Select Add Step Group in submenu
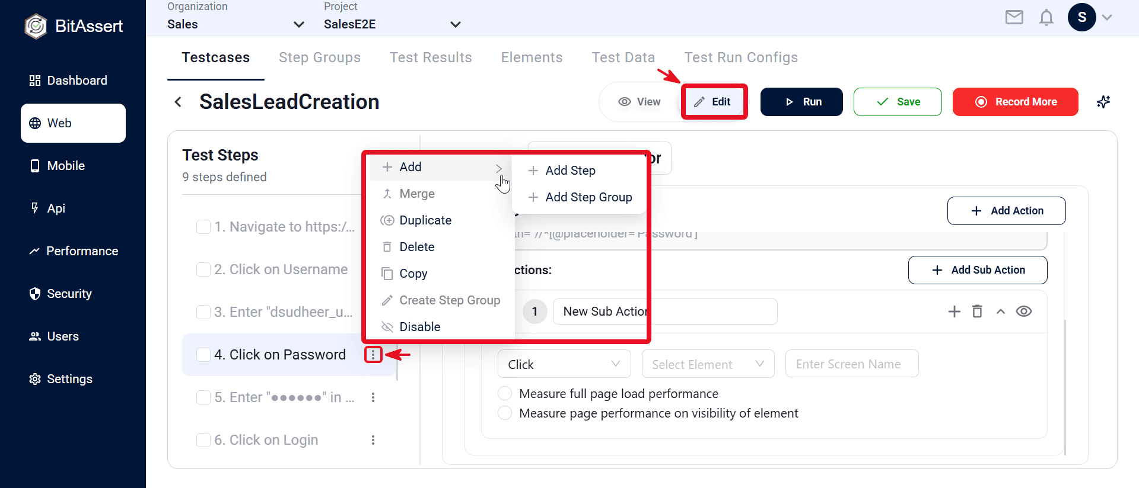This screenshot has width=1139, height=488. [579, 197]
